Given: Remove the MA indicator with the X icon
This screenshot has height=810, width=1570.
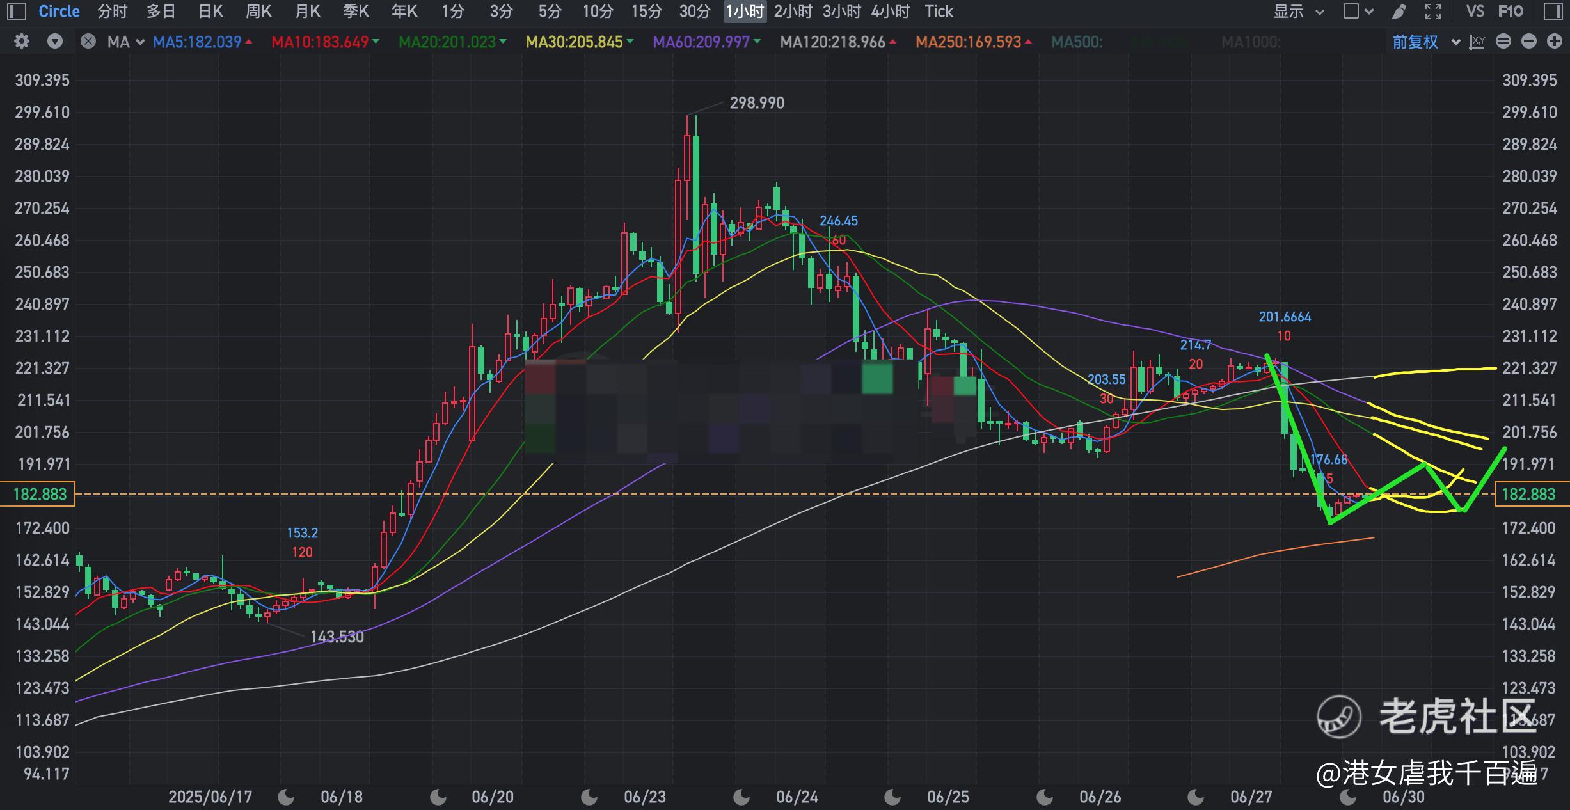Looking at the screenshot, I should coord(88,42).
